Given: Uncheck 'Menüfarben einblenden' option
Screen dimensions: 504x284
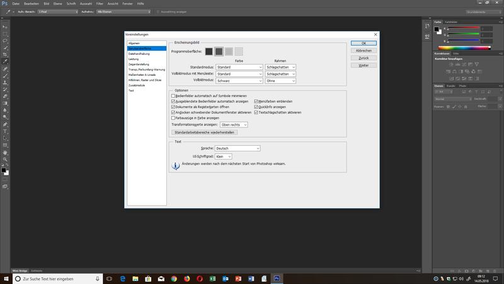Looking at the screenshot, I should 256,101.
